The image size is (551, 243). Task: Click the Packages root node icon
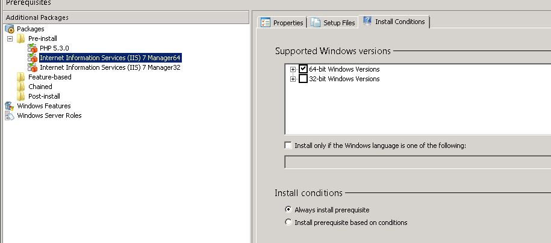10,29
